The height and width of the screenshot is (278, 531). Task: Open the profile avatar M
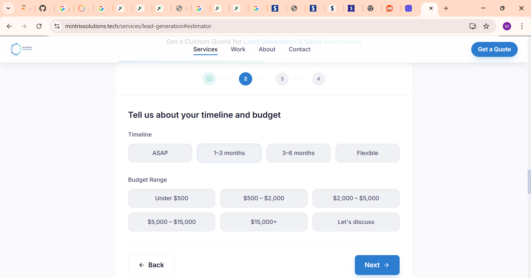(507, 26)
